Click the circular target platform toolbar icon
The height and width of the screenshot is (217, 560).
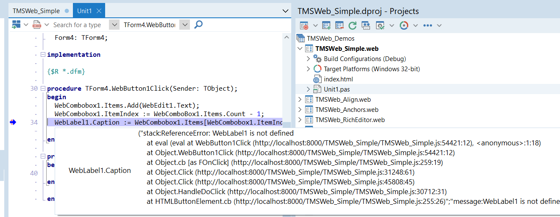[404, 25]
